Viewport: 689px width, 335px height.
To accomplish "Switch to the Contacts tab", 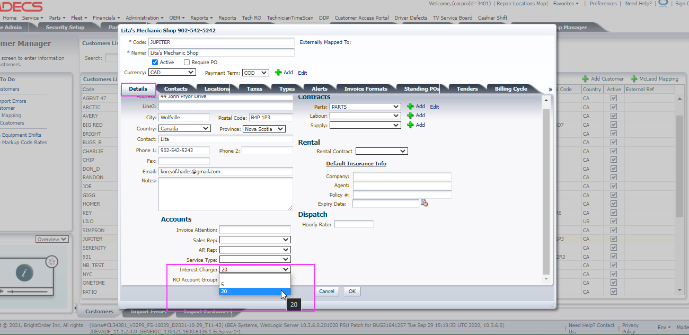I will [176, 89].
